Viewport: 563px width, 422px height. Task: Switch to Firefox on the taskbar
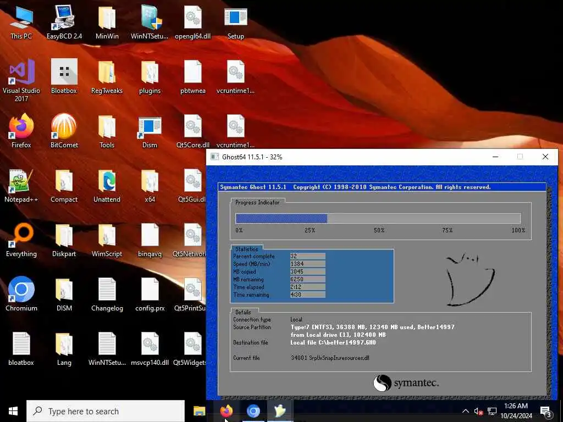(226, 411)
